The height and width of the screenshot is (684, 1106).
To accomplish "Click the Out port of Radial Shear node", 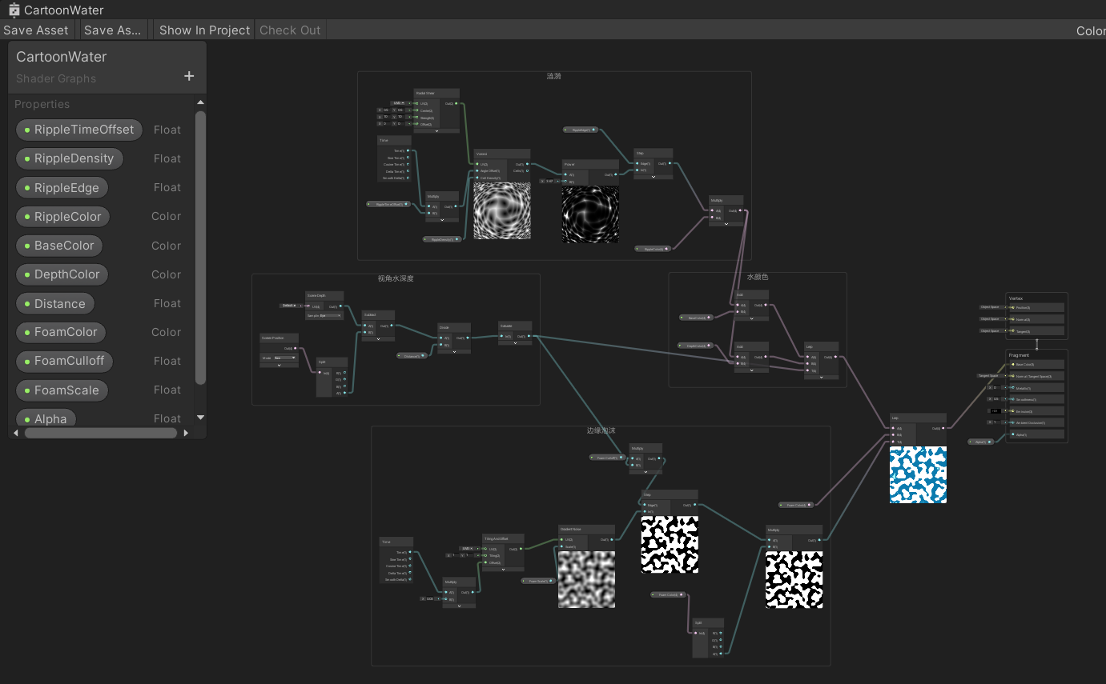I will click(456, 103).
